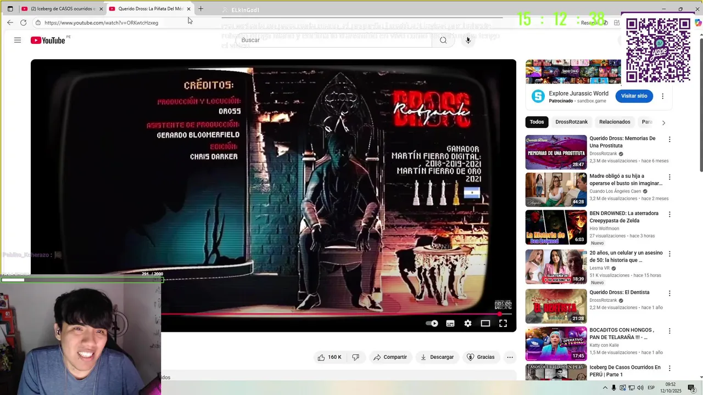This screenshot has width=703, height=395.
Task: Click the browser address bar URL
Action: pos(101,22)
